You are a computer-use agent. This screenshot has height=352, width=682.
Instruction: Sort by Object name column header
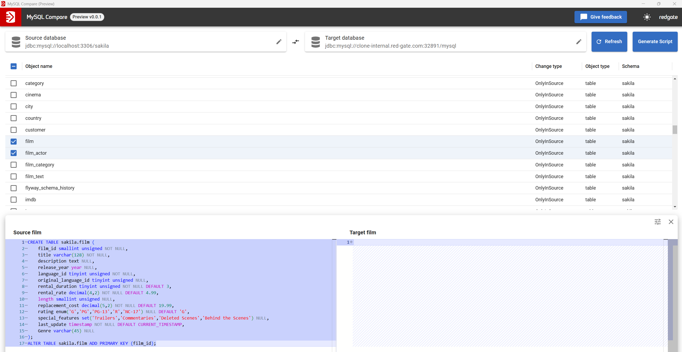point(39,66)
